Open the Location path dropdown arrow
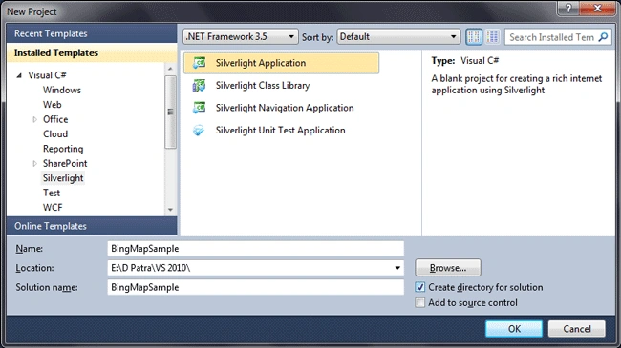621x348 pixels. 397,268
